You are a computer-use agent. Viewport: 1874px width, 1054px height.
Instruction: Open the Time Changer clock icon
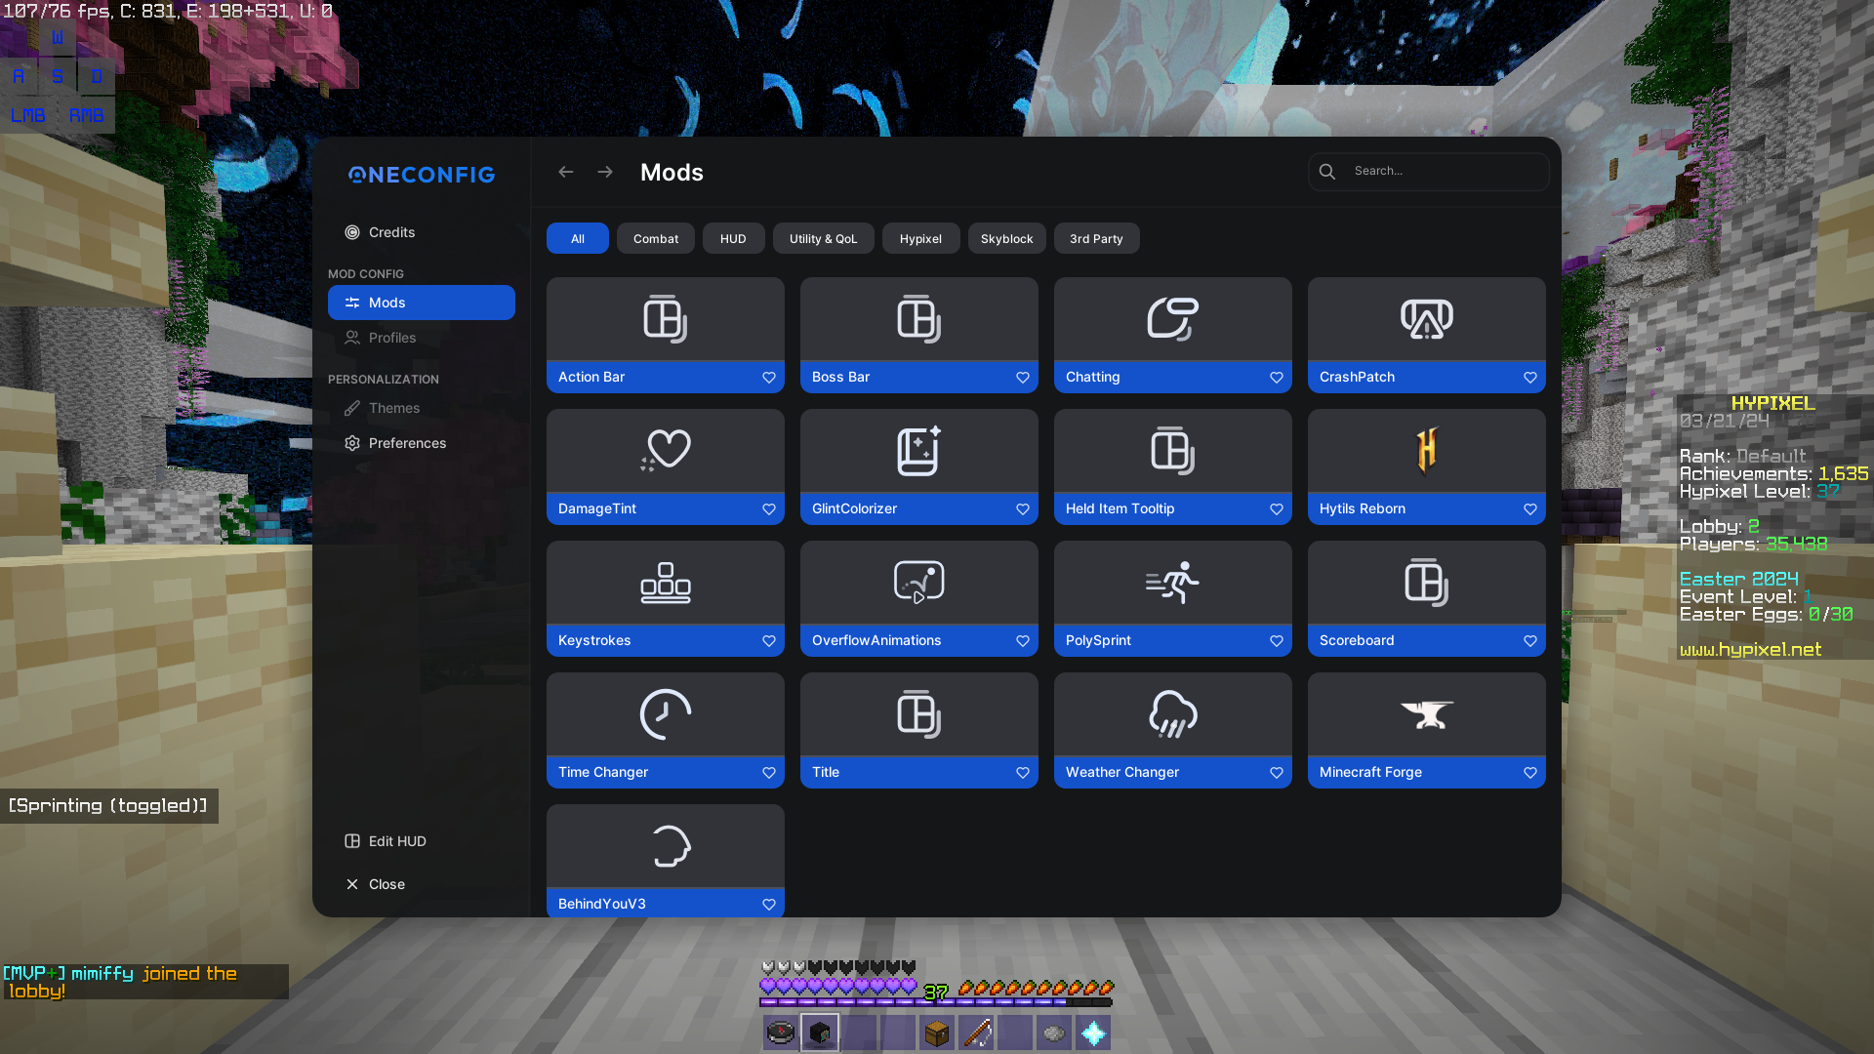click(666, 714)
